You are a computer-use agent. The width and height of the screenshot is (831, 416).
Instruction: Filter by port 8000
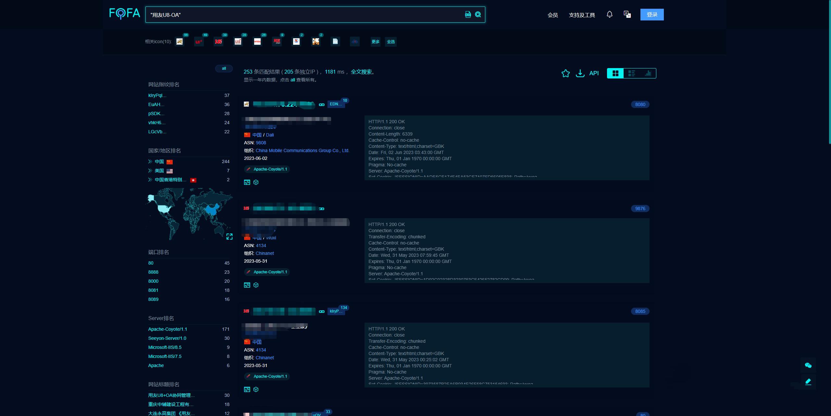[x=153, y=281]
